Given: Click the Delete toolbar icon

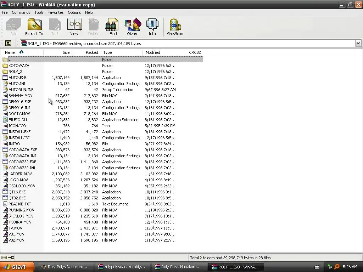Looking at the screenshot, I should pyautogui.click(x=94, y=24).
